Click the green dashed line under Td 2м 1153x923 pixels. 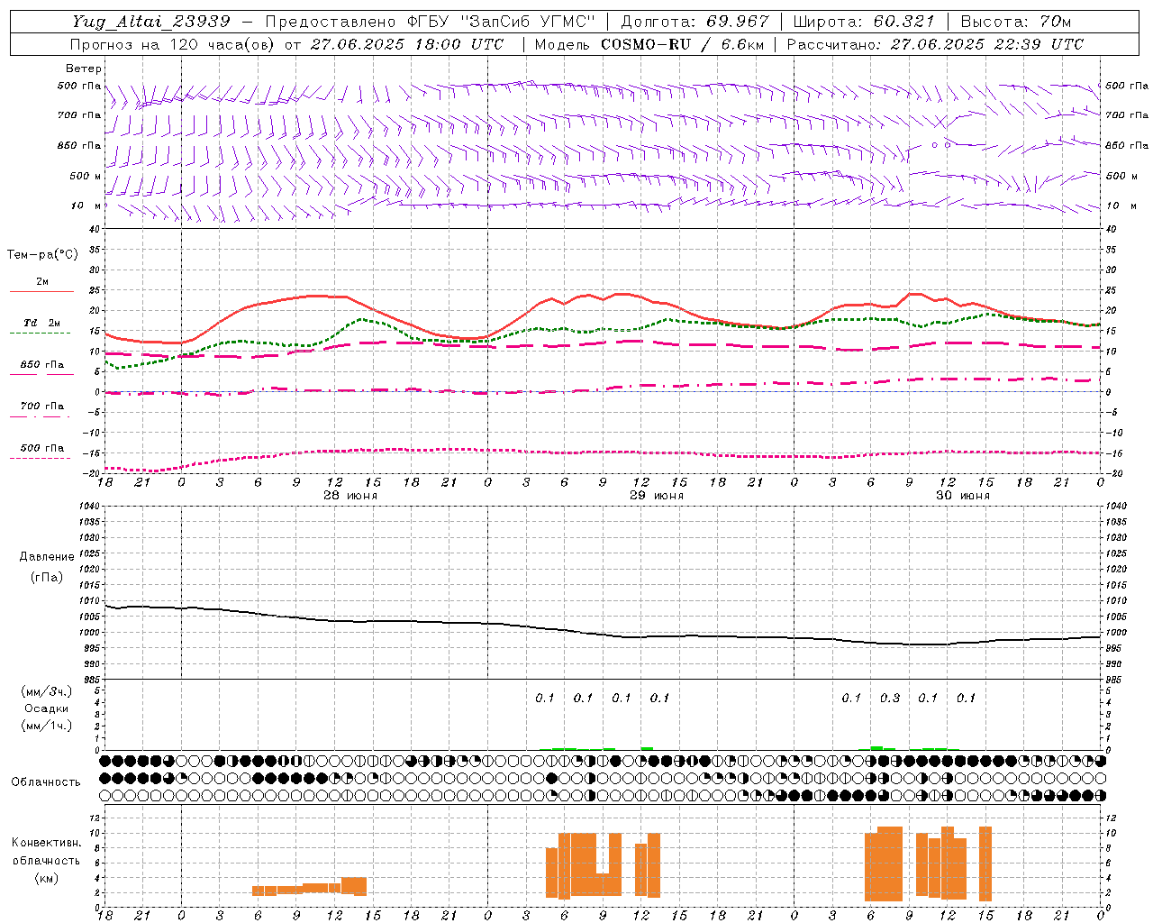[x=41, y=334]
